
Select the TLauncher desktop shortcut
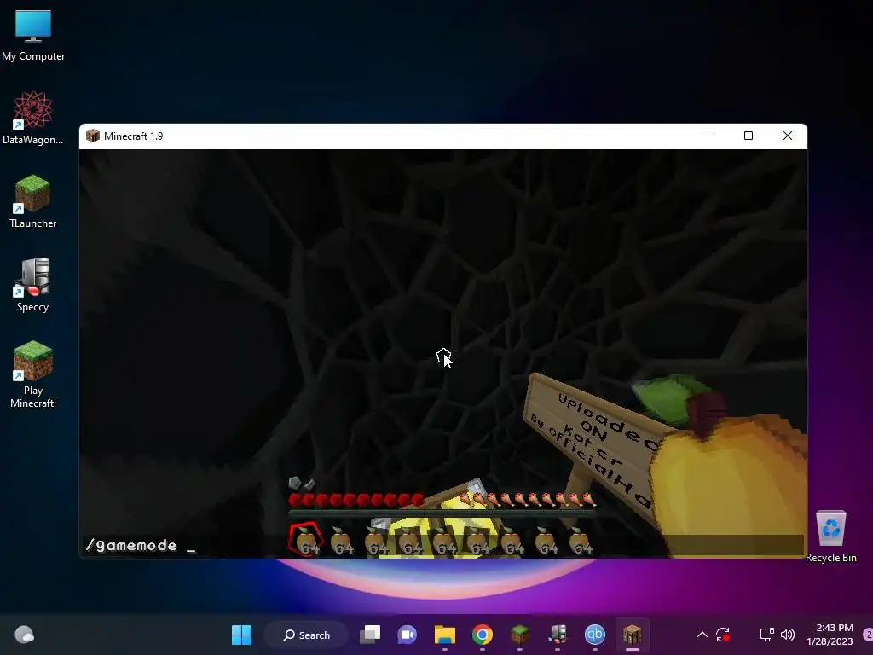pyautogui.click(x=33, y=201)
